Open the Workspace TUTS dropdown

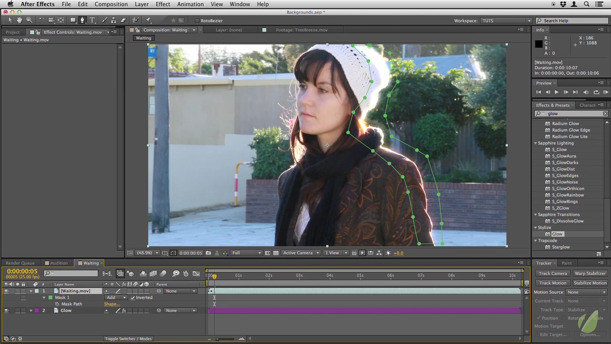click(506, 21)
